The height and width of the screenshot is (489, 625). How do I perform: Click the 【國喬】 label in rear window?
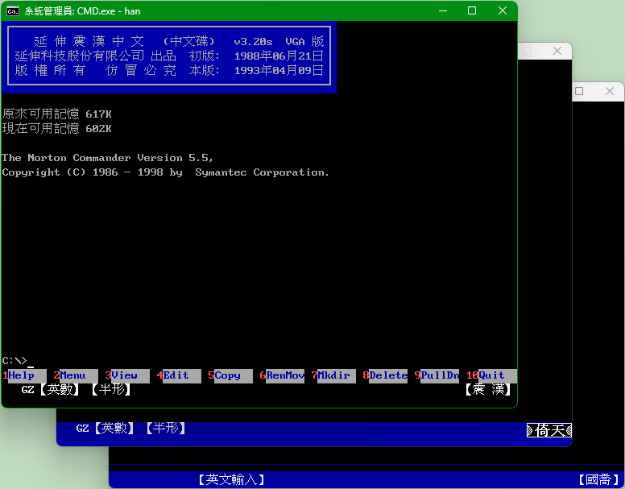tap(599, 479)
